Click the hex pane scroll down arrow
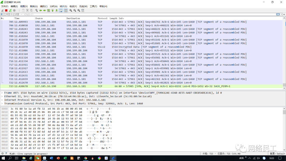The width and height of the screenshot is (286, 161). pos(284,150)
